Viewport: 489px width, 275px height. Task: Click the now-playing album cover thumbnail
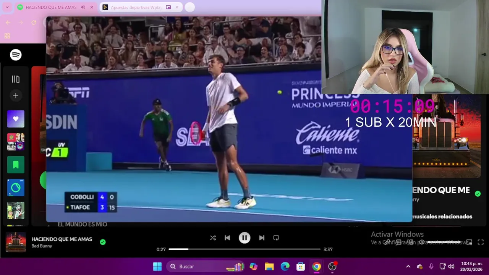(16, 242)
